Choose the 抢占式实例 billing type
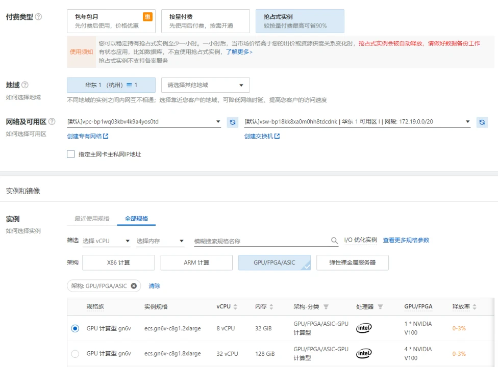Screen dimensions: 498x367 coord(300,21)
